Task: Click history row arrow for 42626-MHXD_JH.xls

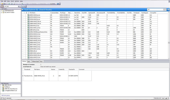Action: pyautogui.click(x=23, y=76)
